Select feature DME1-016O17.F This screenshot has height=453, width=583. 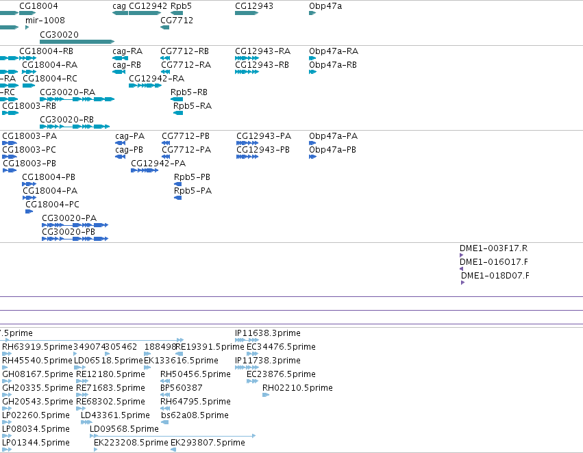[494, 262]
